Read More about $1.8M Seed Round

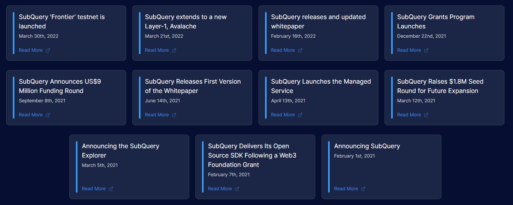409,115
